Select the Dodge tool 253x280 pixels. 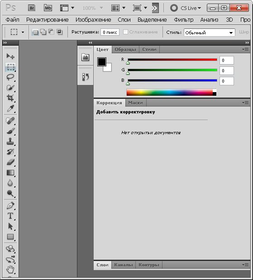[x=10, y=193]
